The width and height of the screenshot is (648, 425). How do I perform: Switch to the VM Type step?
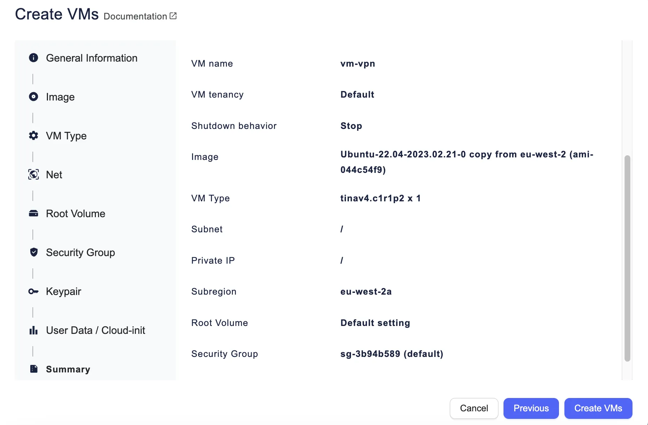[x=66, y=136]
